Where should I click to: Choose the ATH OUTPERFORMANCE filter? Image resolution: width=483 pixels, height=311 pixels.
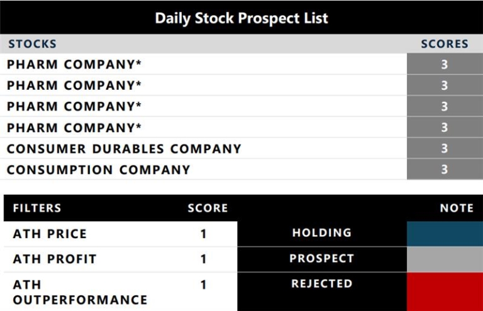point(80,292)
